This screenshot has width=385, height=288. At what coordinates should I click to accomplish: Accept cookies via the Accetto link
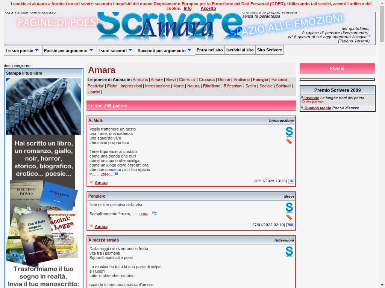(x=208, y=8)
